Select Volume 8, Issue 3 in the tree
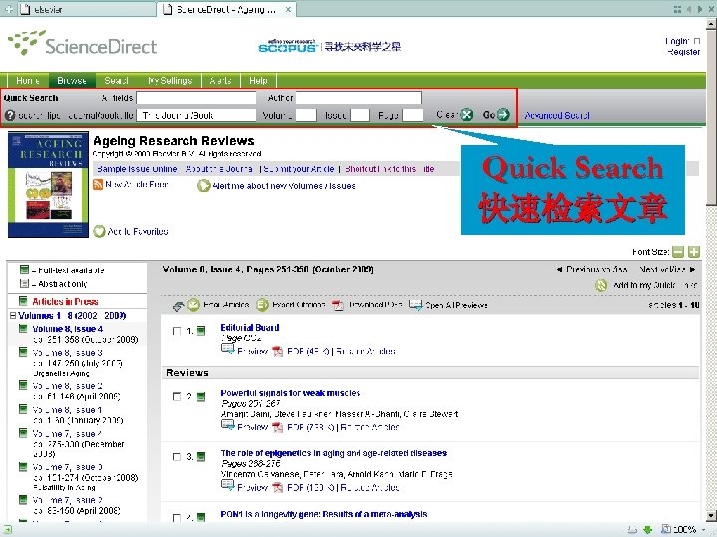 (68, 353)
